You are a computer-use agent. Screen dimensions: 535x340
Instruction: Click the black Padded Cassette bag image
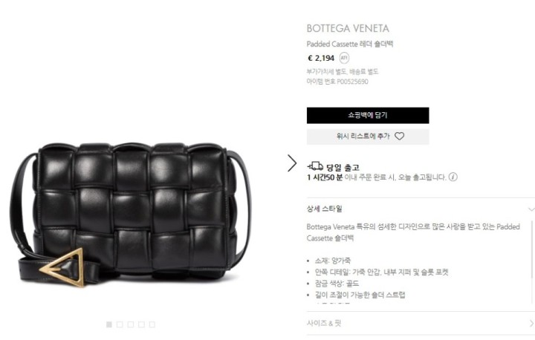(x=129, y=215)
